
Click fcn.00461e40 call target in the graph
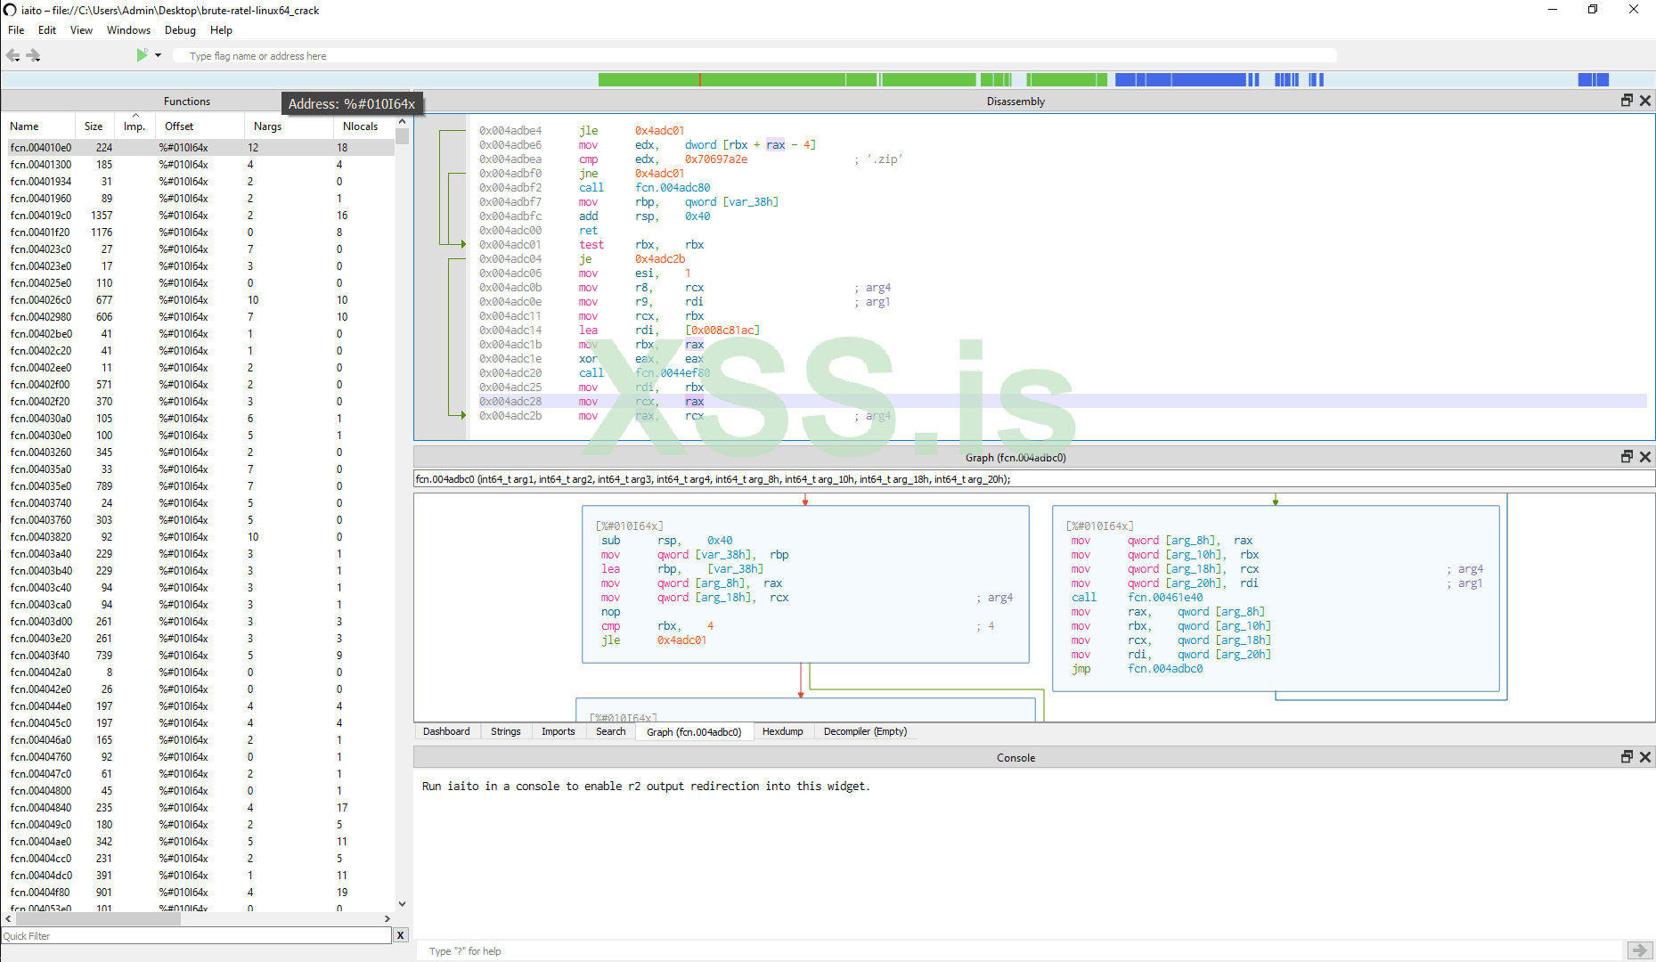[1165, 598]
